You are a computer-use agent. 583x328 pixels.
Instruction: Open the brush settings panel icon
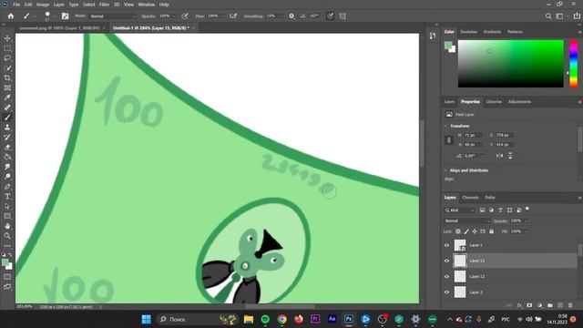[x=65, y=16]
